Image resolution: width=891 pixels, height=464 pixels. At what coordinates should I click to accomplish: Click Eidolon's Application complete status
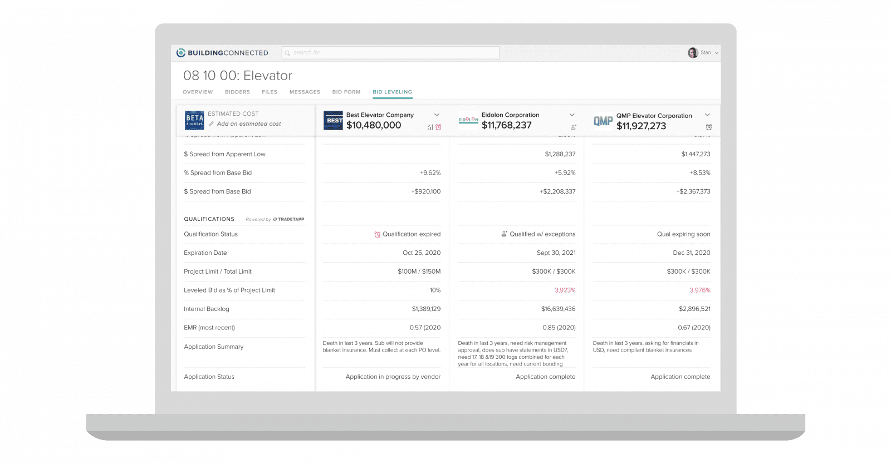(545, 377)
